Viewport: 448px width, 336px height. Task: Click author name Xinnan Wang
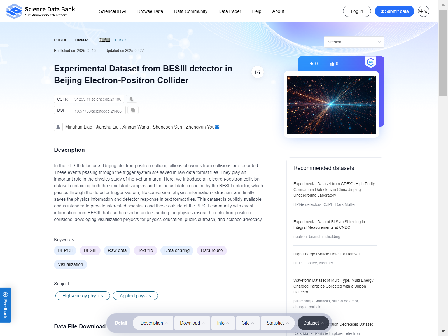click(x=136, y=127)
